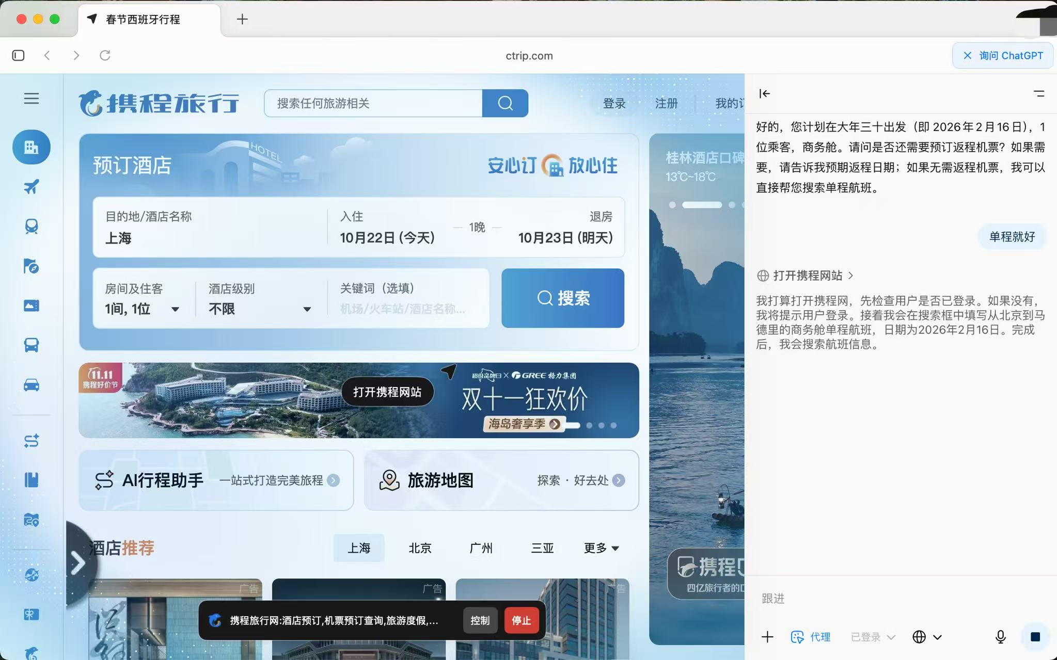
Task: Open the bus icon in sidebar
Action: 31,345
